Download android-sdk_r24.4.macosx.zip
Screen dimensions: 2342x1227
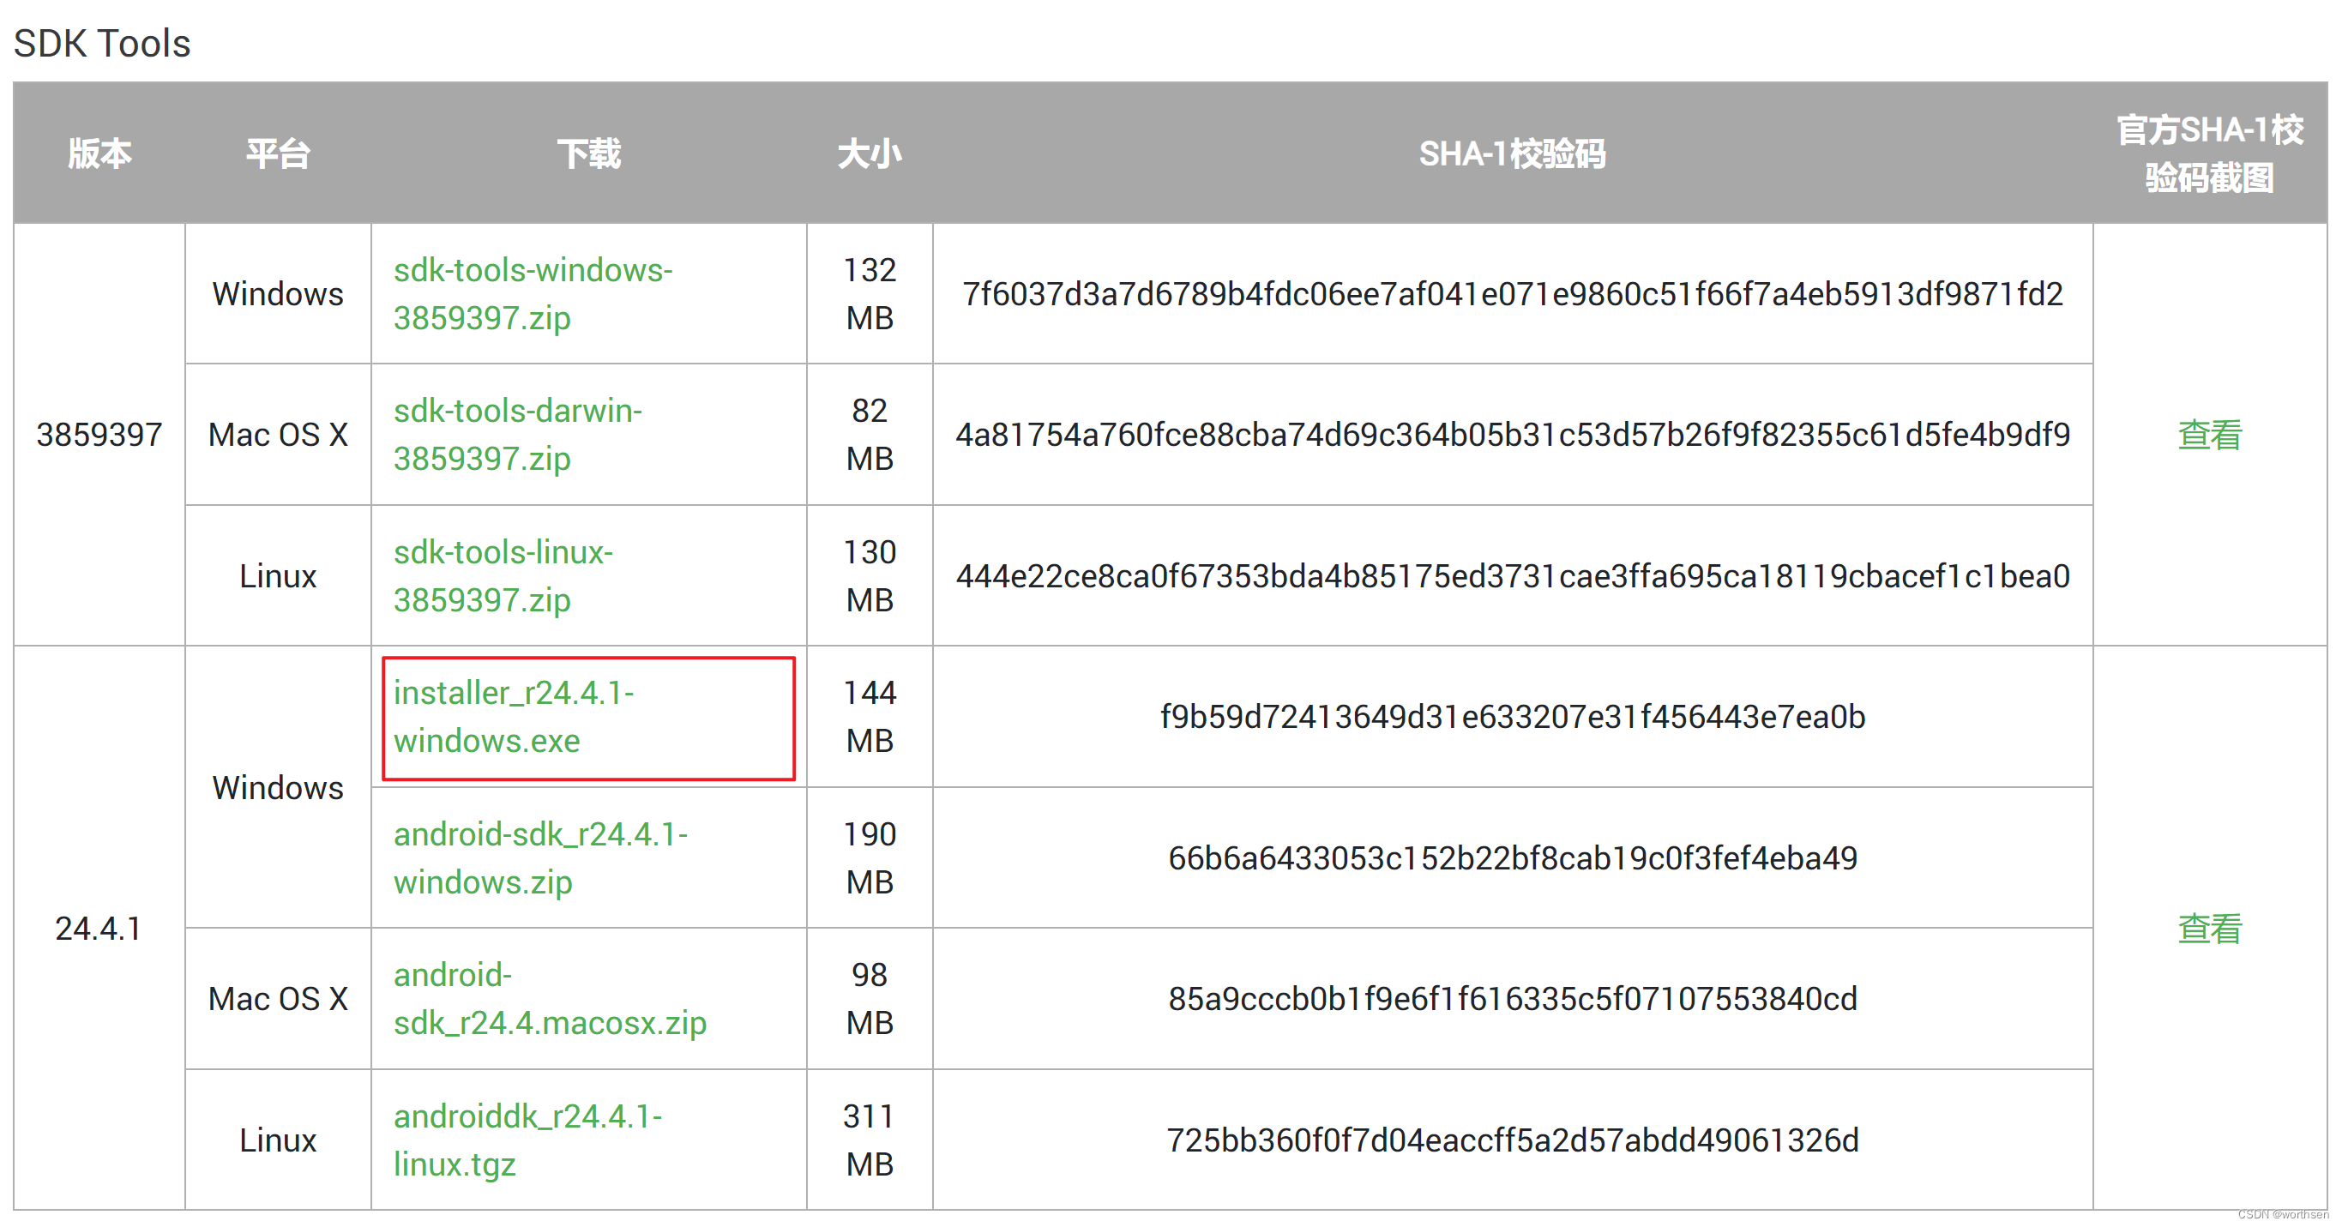tap(549, 998)
